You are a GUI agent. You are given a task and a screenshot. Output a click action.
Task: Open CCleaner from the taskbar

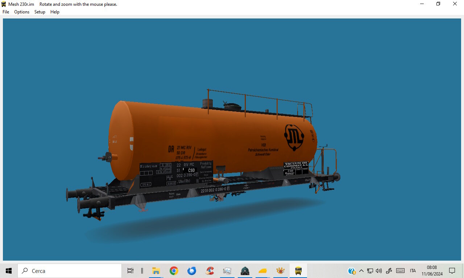point(210,271)
